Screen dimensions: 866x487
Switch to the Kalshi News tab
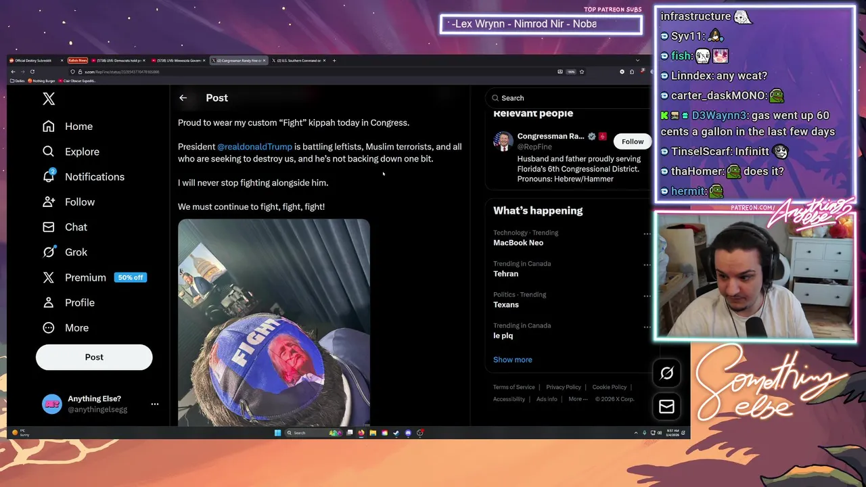pyautogui.click(x=78, y=60)
